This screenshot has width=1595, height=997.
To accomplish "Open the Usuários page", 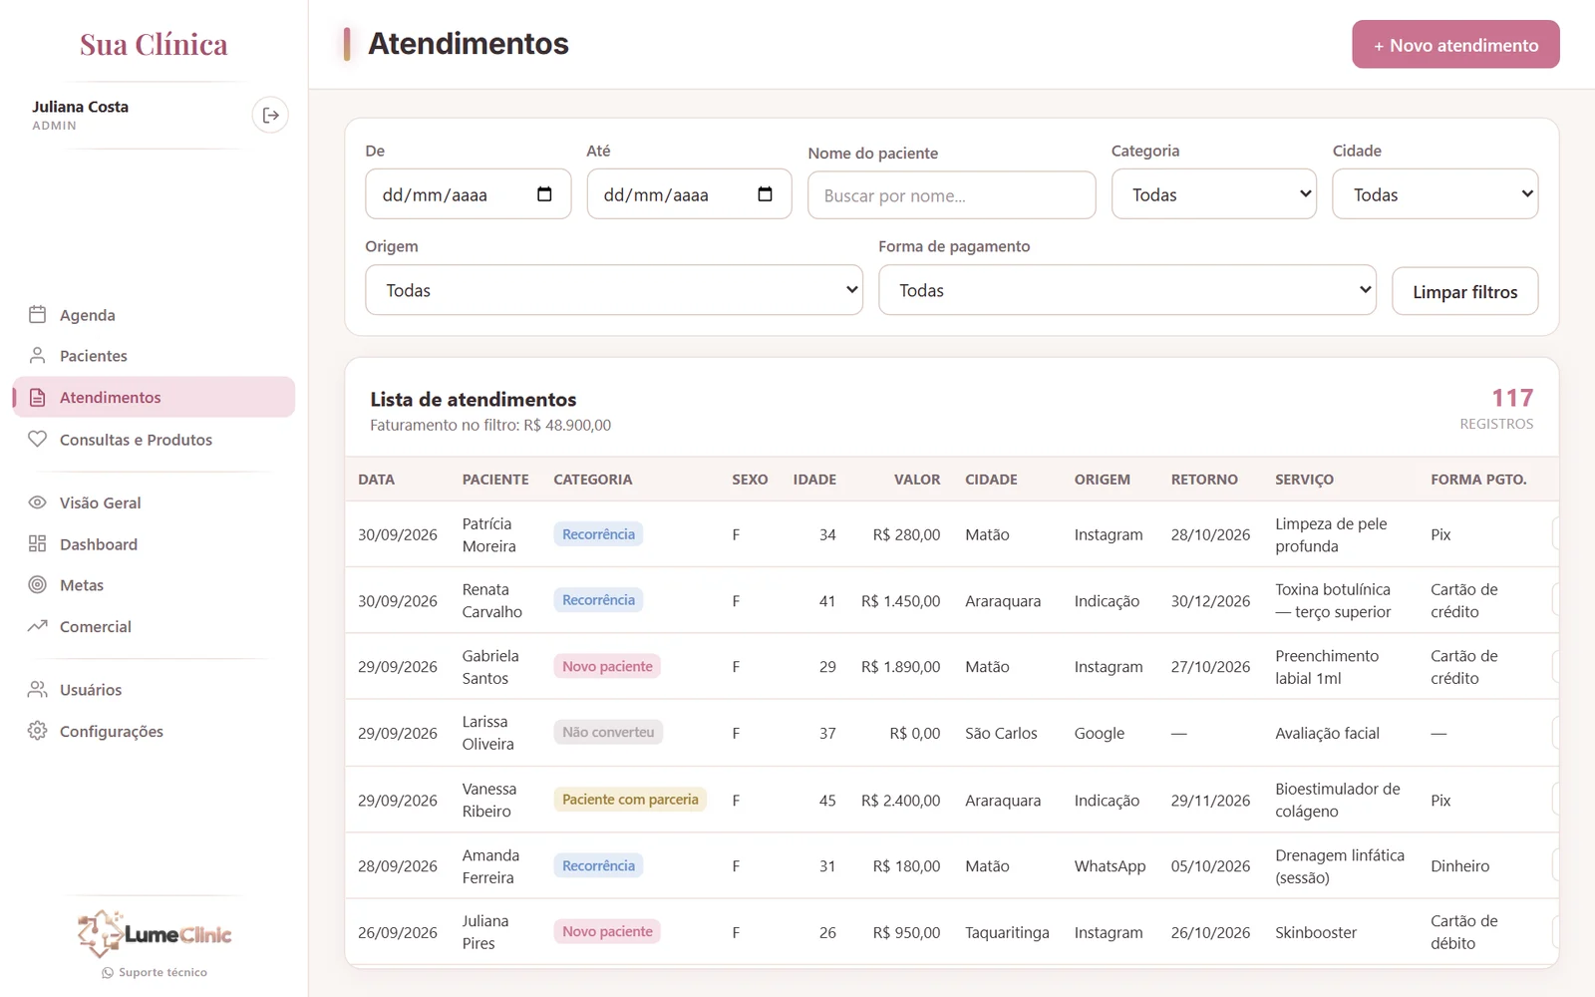I will coord(154,690).
